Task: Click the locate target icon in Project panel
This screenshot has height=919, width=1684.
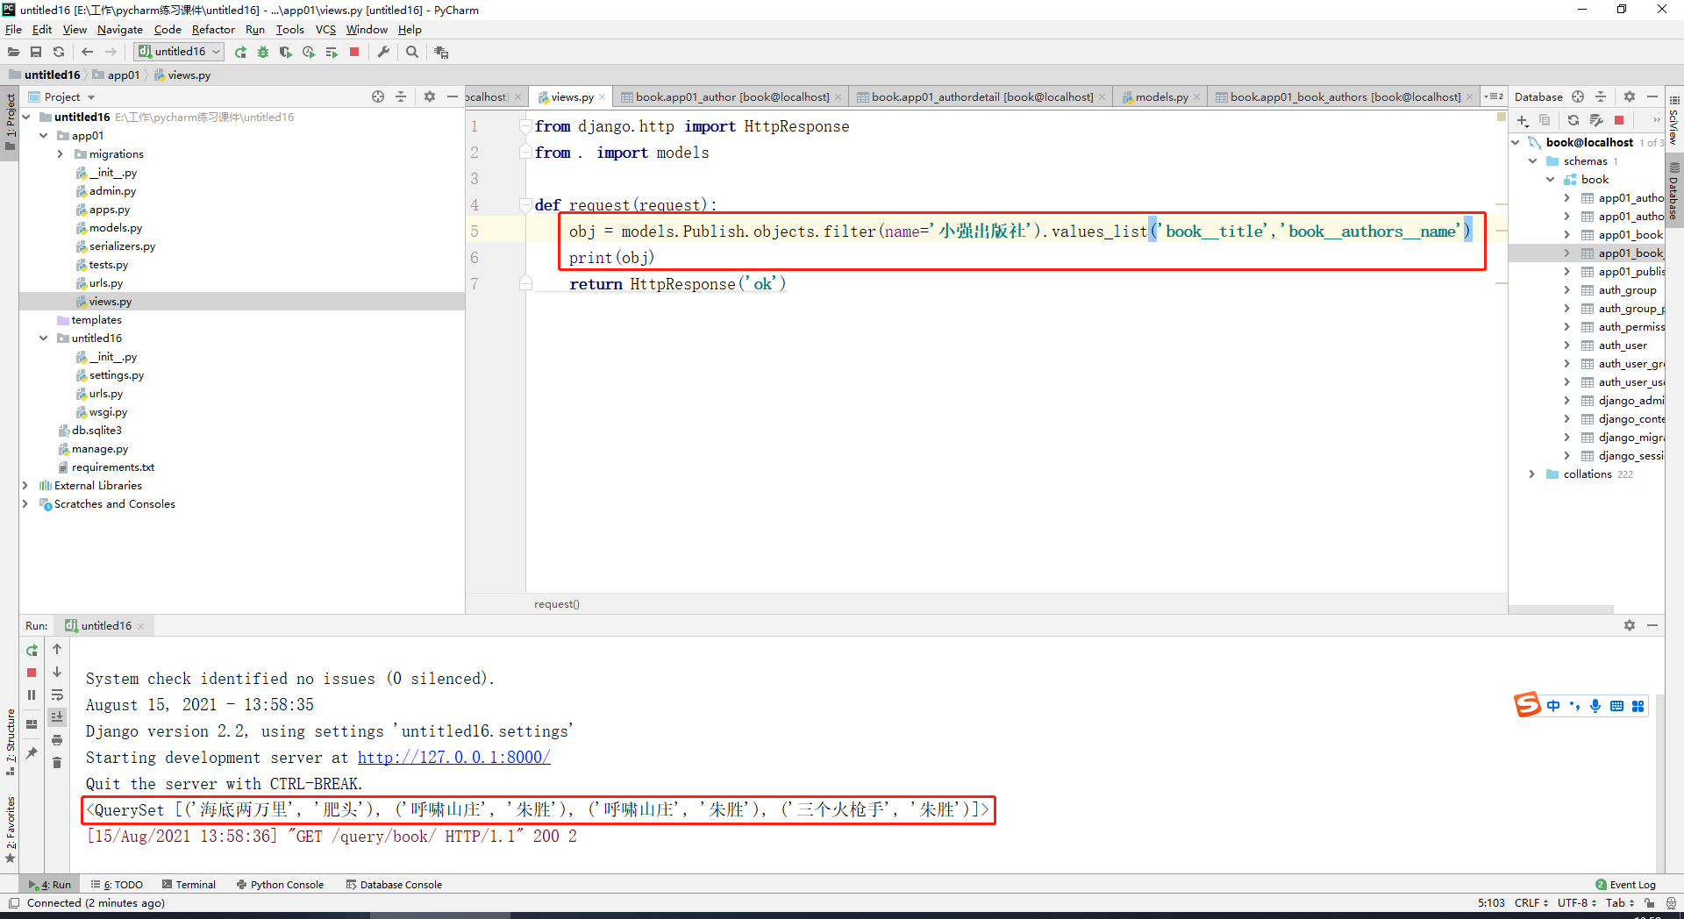Action: [378, 96]
